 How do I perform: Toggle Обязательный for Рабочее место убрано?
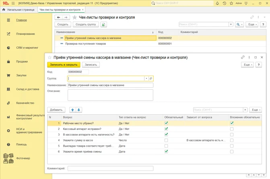166,123
